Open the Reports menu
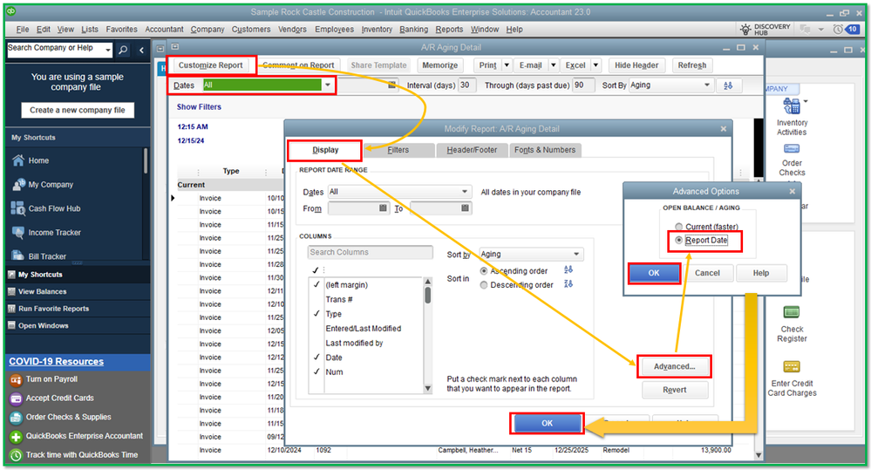The width and height of the screenshot is (871, 470). point(449,30)
